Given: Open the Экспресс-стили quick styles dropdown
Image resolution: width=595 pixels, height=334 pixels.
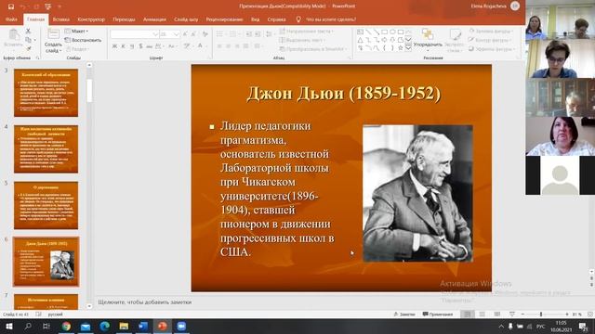Looking at the screenshot, I should [455, 41].
